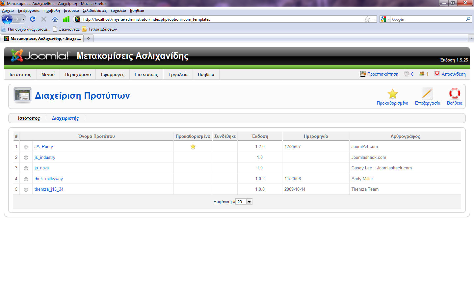474x296 pixels.
Task: Open the search engine selector arrow
Action: pyautogui.click(x=388, y=19)
